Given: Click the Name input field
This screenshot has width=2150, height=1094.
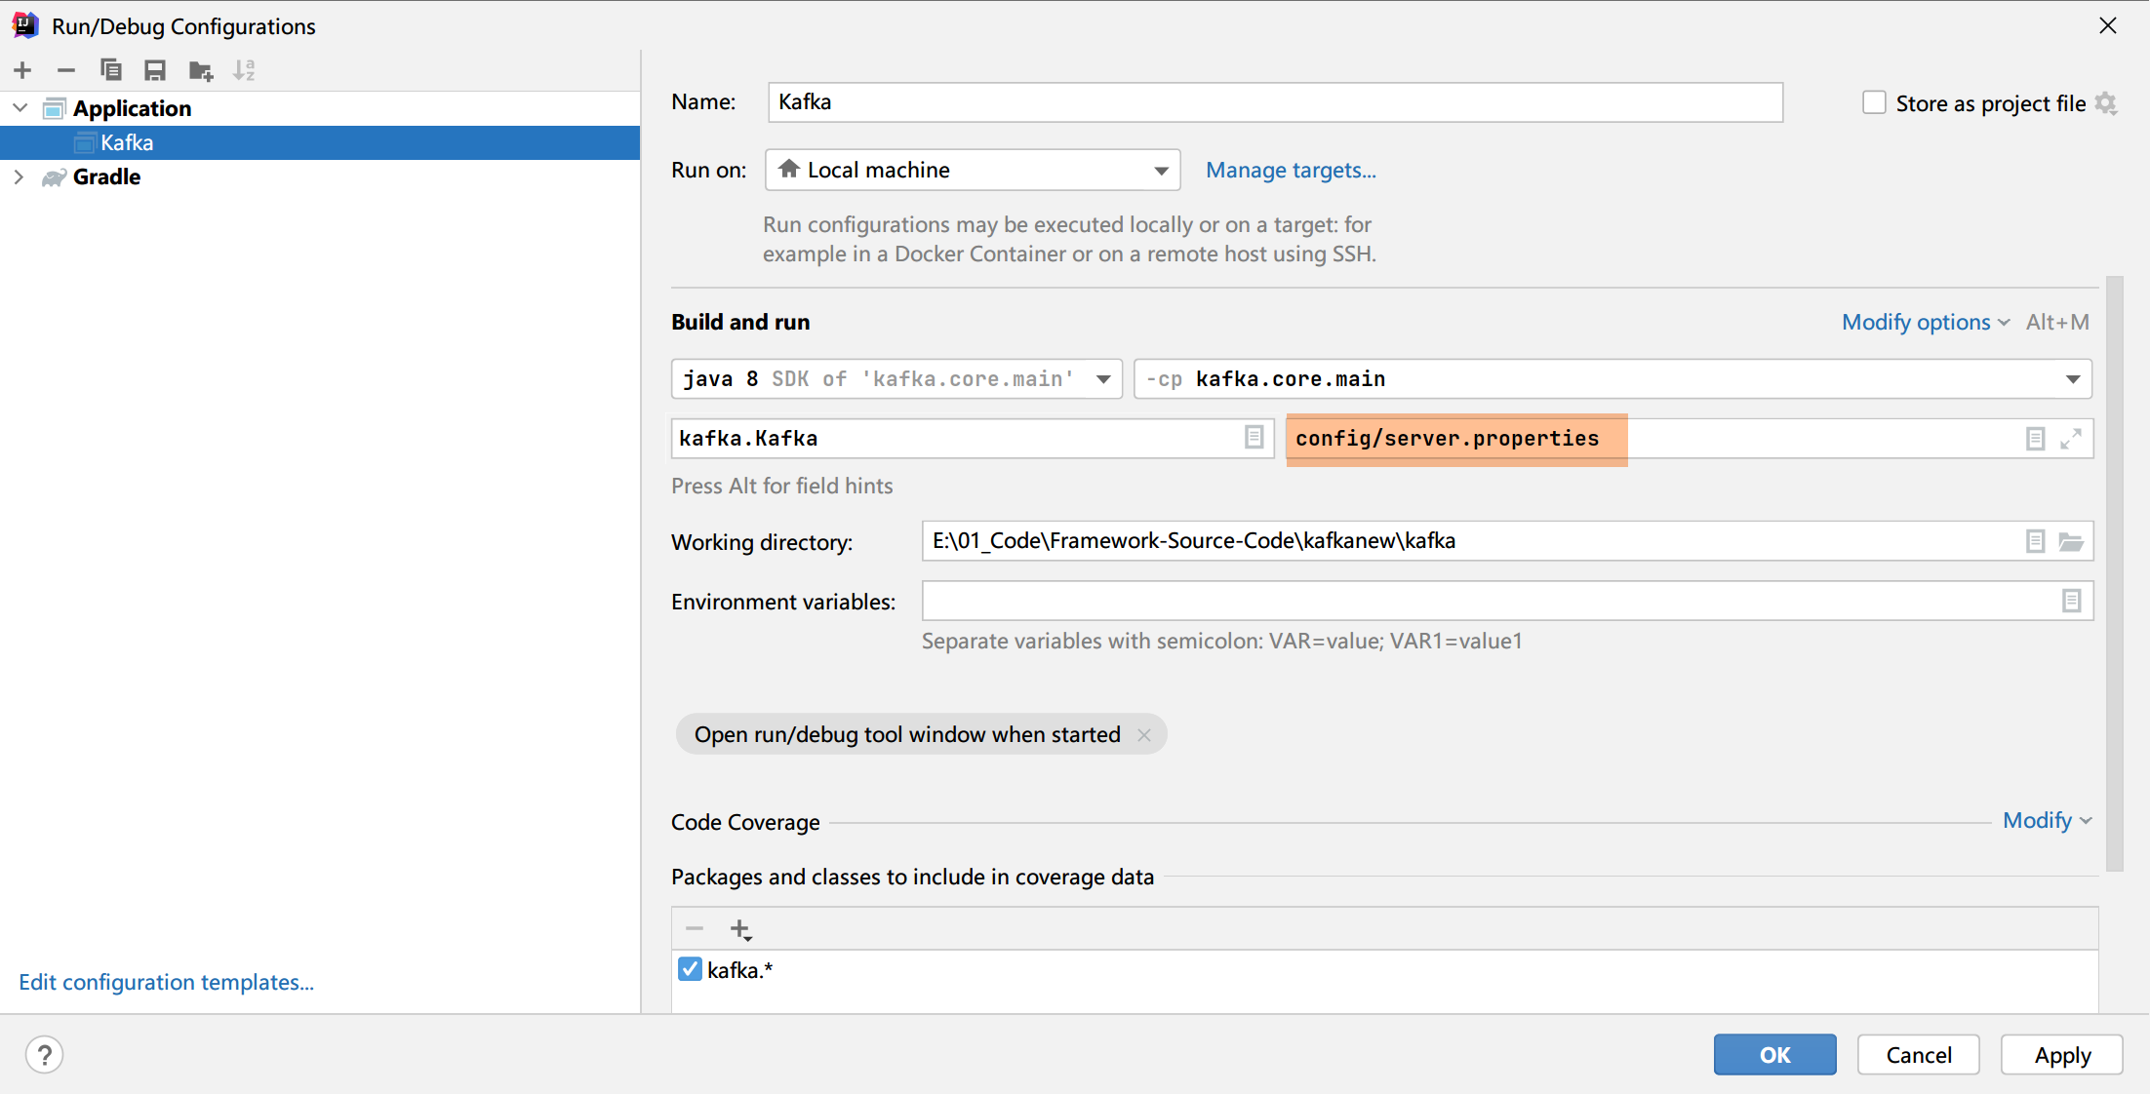Looking at the screenshot, I should [1274, 102].
